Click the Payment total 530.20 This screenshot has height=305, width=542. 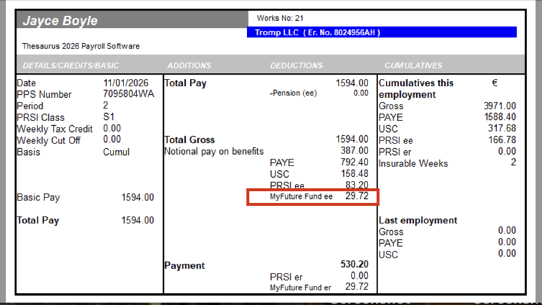pos(354,265)
